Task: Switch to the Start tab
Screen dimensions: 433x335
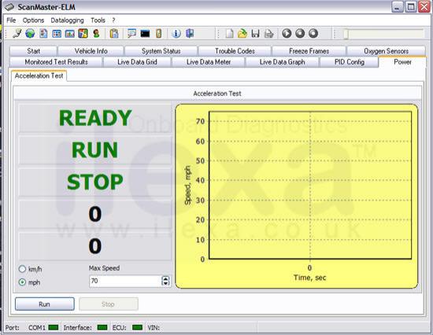Action: (33, 51)
